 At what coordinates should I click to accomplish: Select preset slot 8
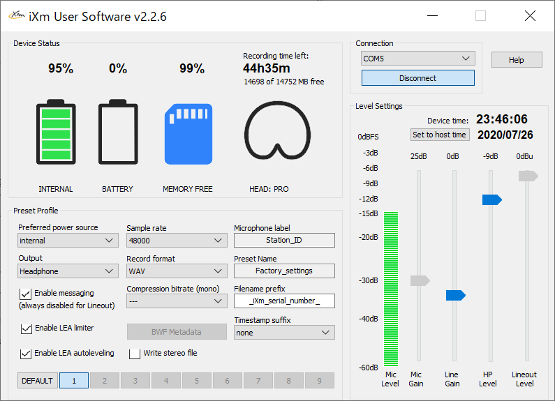pyautogui.click(x=288, y=381)
